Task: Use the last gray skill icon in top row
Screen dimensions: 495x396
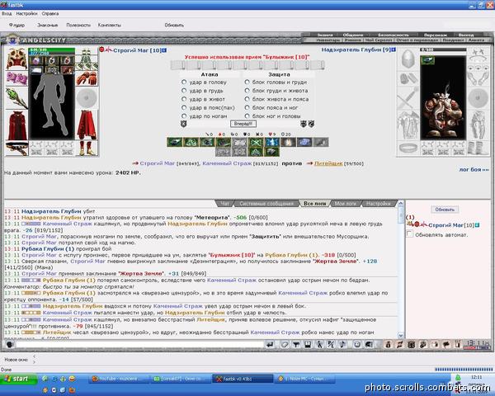Action: tap(321, 142)
